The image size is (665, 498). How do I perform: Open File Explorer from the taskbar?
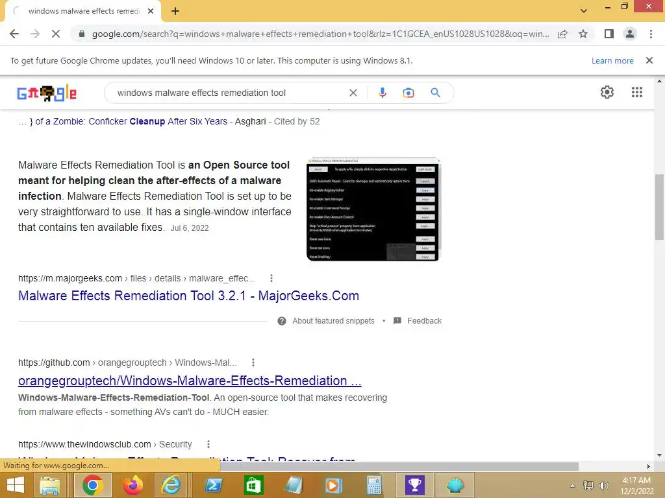tap(49, 485)
